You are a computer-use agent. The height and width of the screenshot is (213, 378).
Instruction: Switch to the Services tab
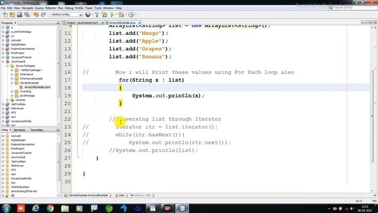[x=19, y=130]
